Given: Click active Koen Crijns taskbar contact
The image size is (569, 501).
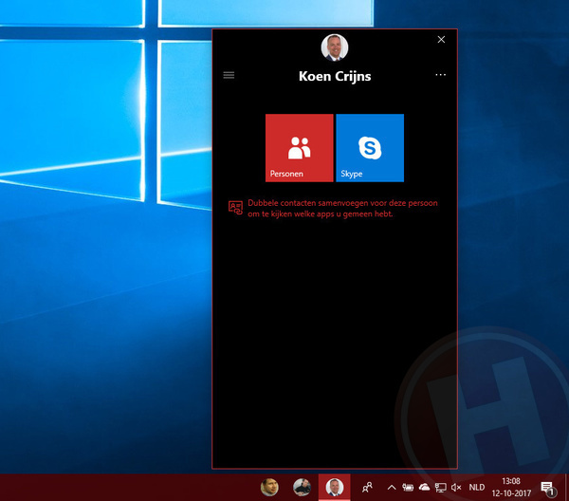Looking at the screenshot, I should (x=335, y=487).
